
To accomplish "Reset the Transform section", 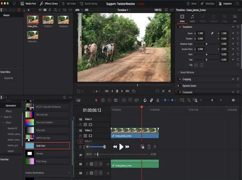I will (238, 27).
